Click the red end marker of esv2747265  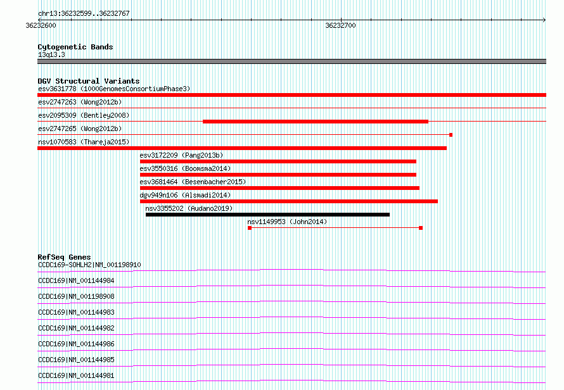[451, 135]
